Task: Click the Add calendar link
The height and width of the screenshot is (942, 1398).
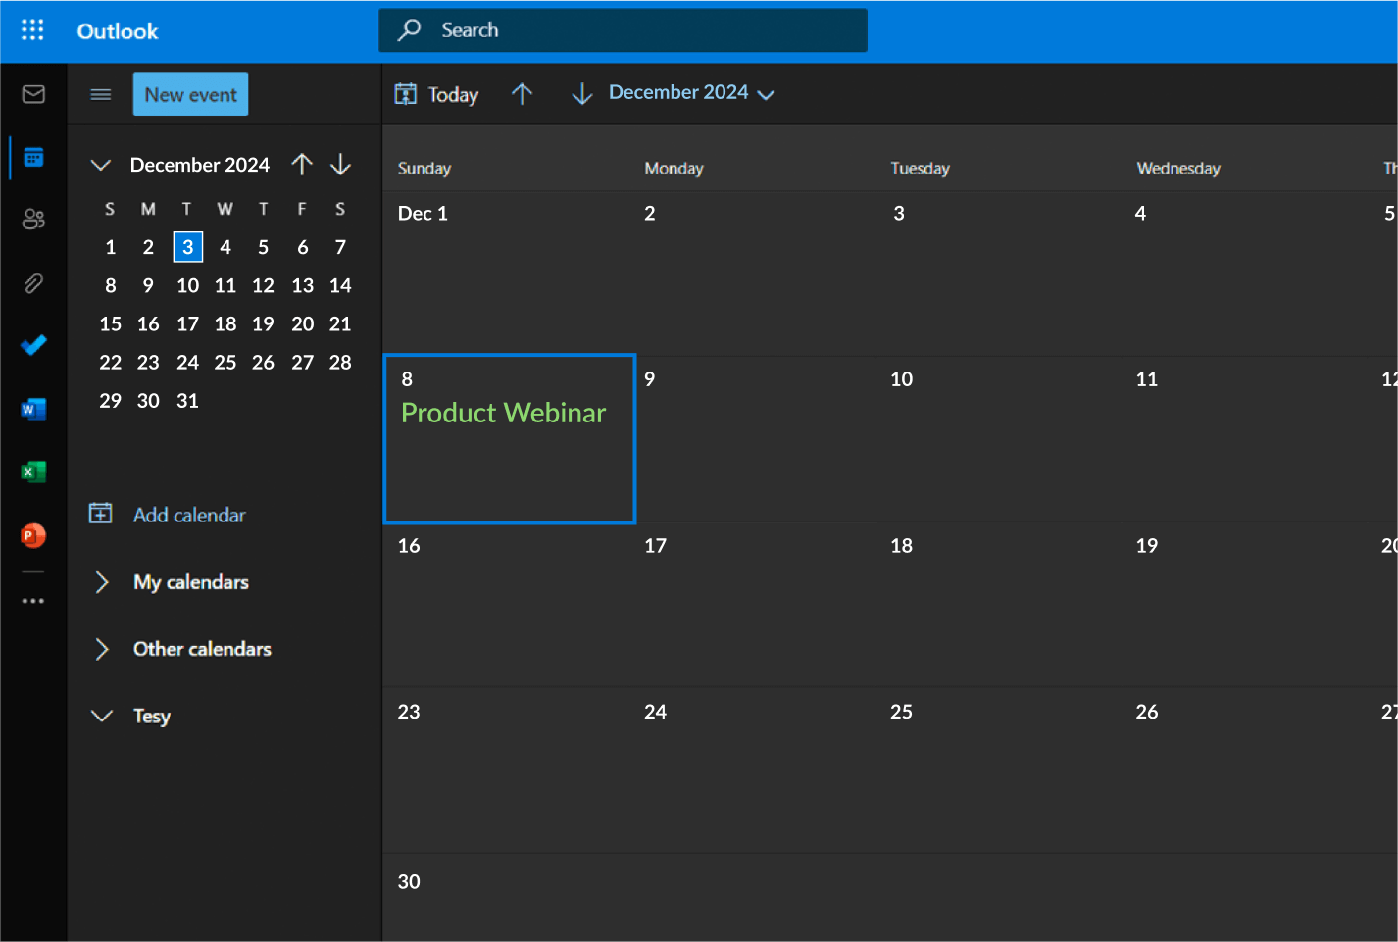Action: pos(188,515)
